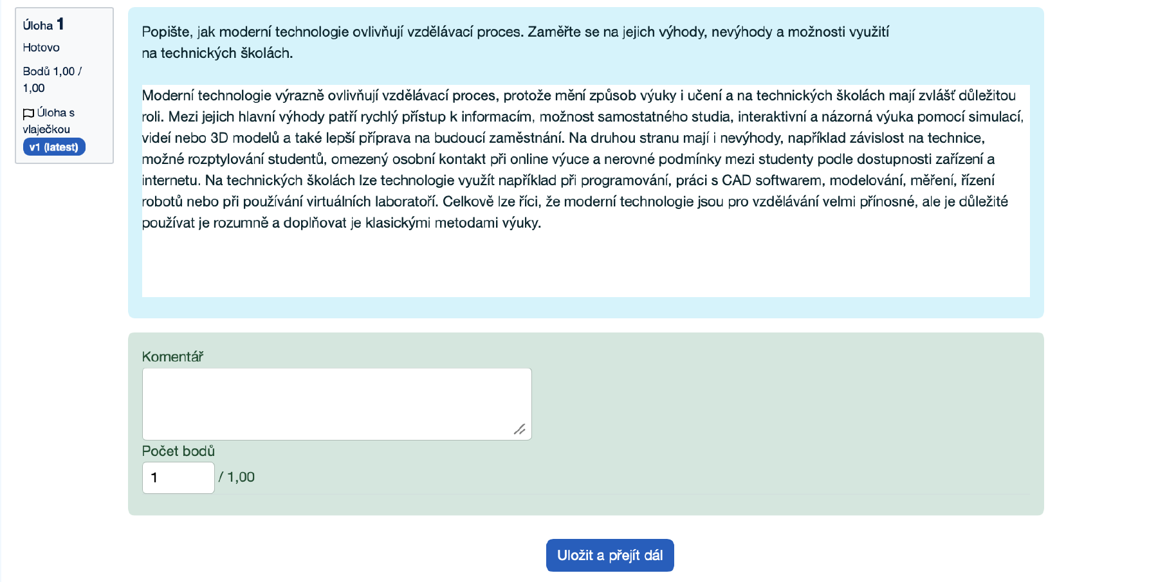Focus the Komentář text area
This screenshot has width=1158, height=582.
pyautogui.click(x=336, y=404)
